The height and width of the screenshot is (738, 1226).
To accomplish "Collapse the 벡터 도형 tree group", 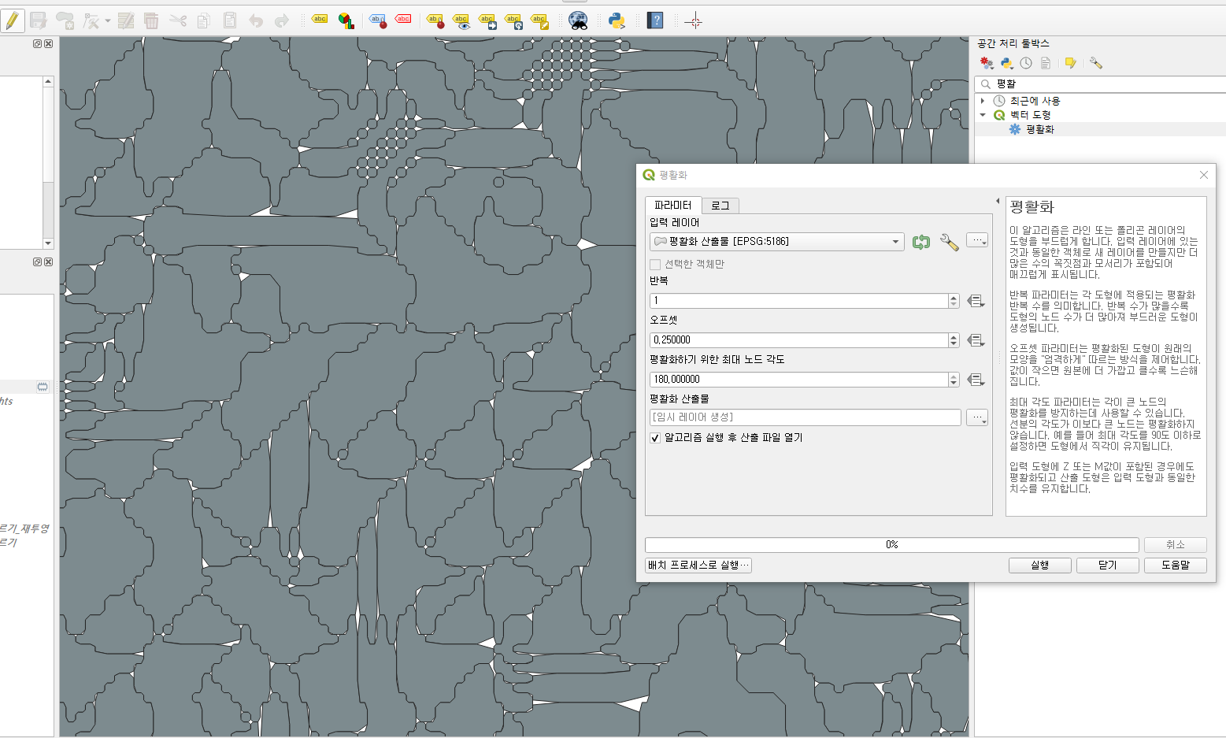I will 983,115.
